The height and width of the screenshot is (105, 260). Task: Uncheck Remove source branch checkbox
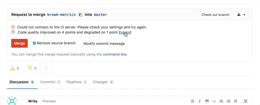coord(34,43)
